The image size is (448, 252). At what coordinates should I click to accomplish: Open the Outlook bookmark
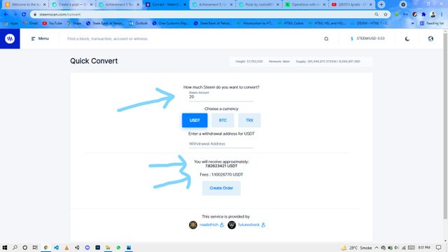[139, 23]
